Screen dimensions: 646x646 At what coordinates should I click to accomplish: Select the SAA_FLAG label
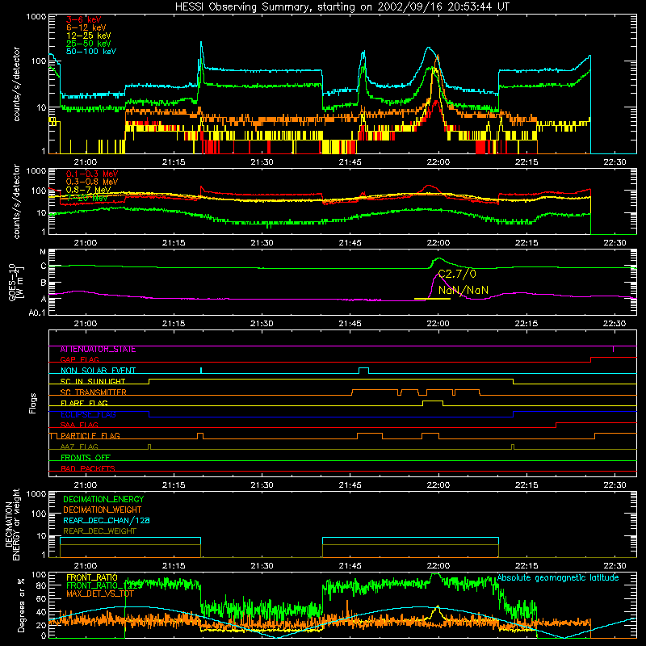(x=79, y=425)
